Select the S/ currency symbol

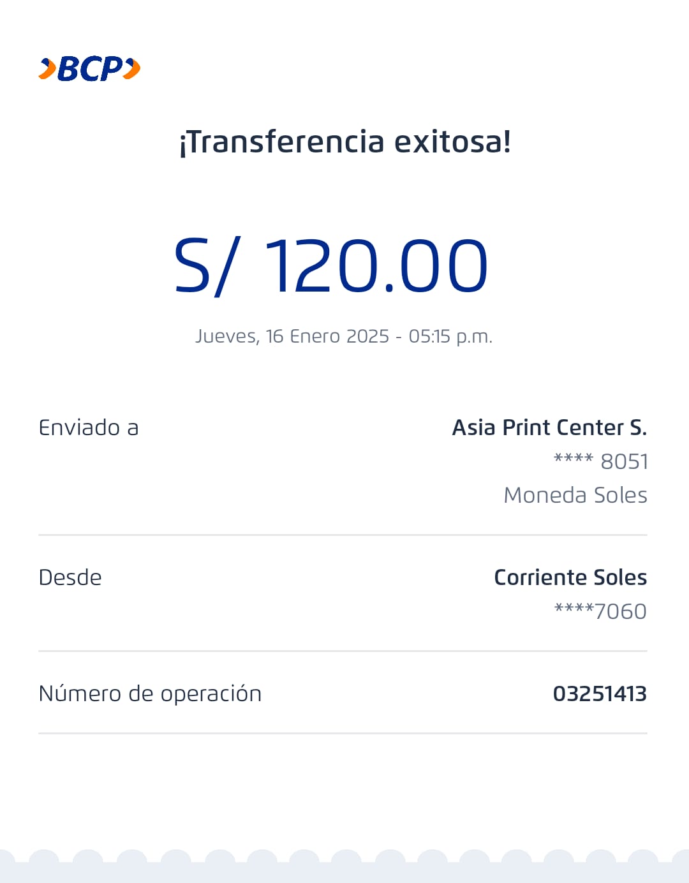207,266
